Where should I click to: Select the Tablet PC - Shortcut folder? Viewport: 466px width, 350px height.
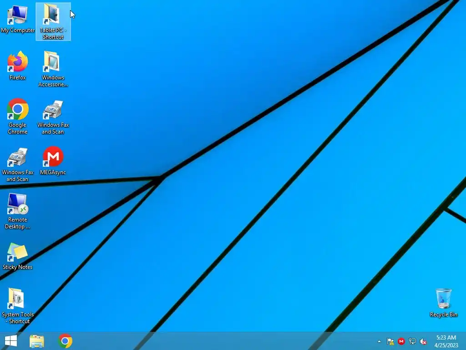[53, 21]
